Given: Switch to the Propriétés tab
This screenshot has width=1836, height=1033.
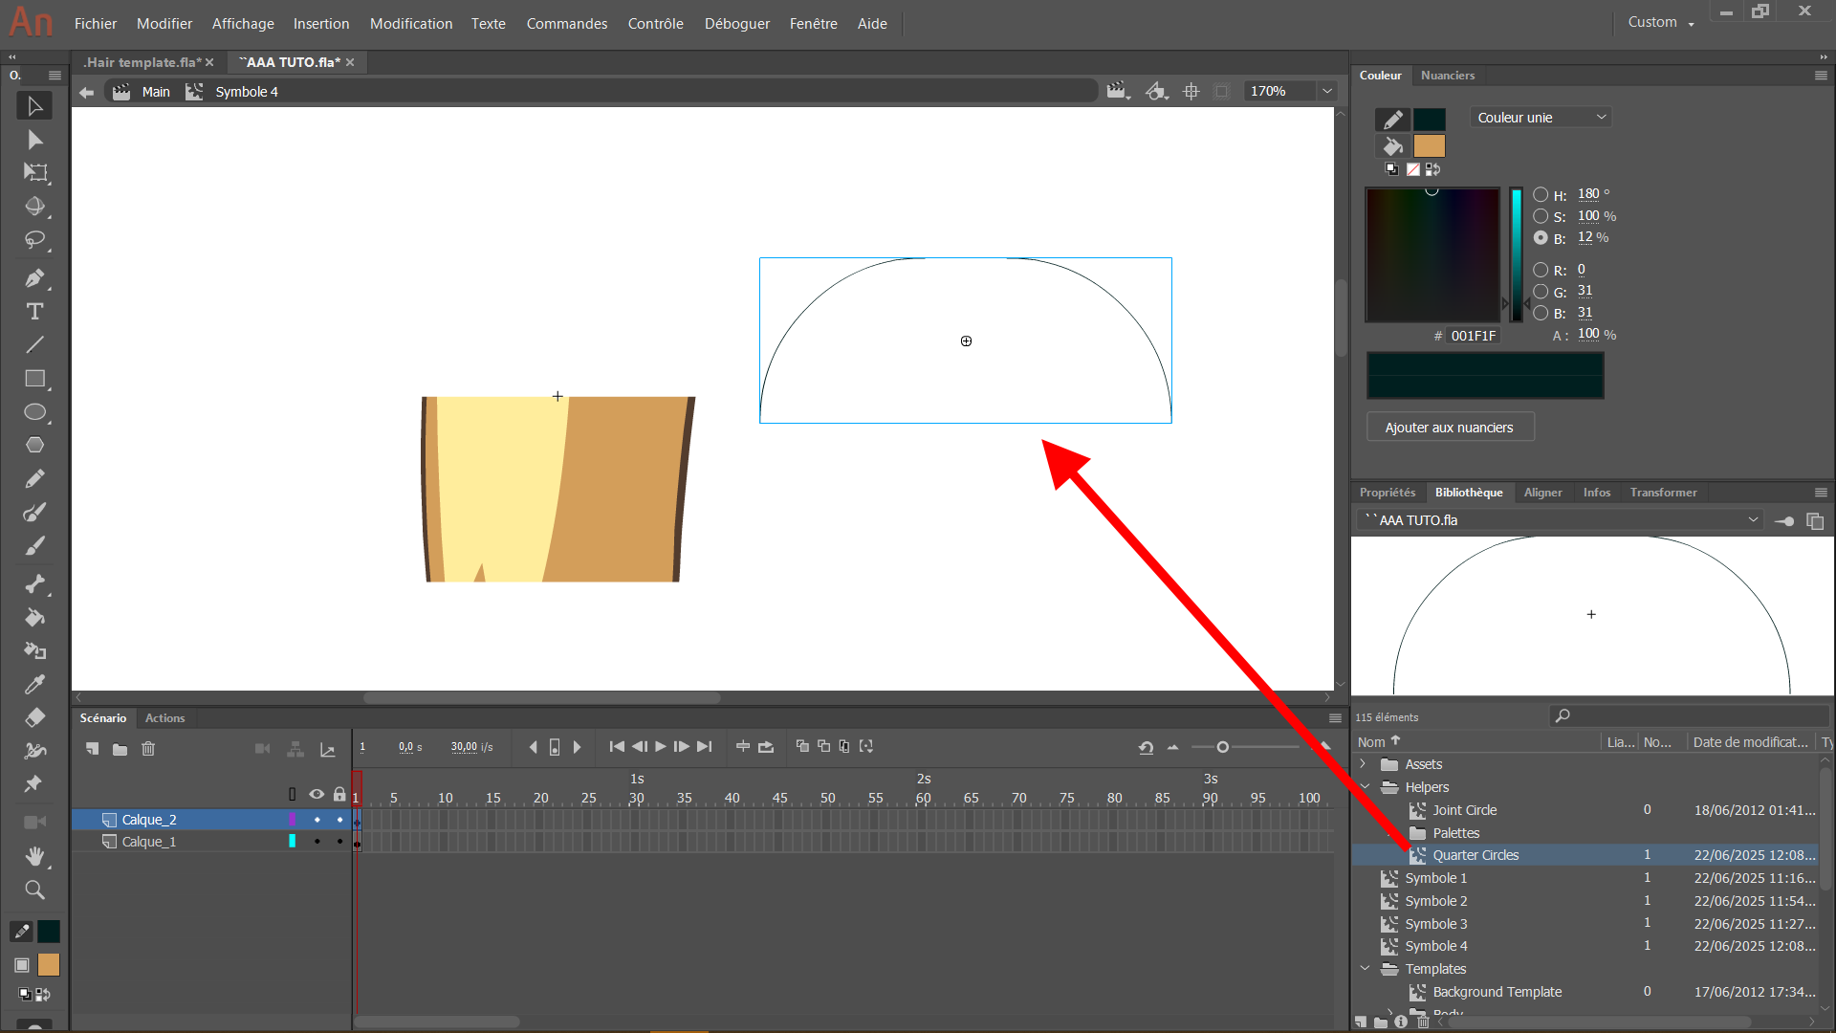Looking at the screenshot, I should point(1387,493).
